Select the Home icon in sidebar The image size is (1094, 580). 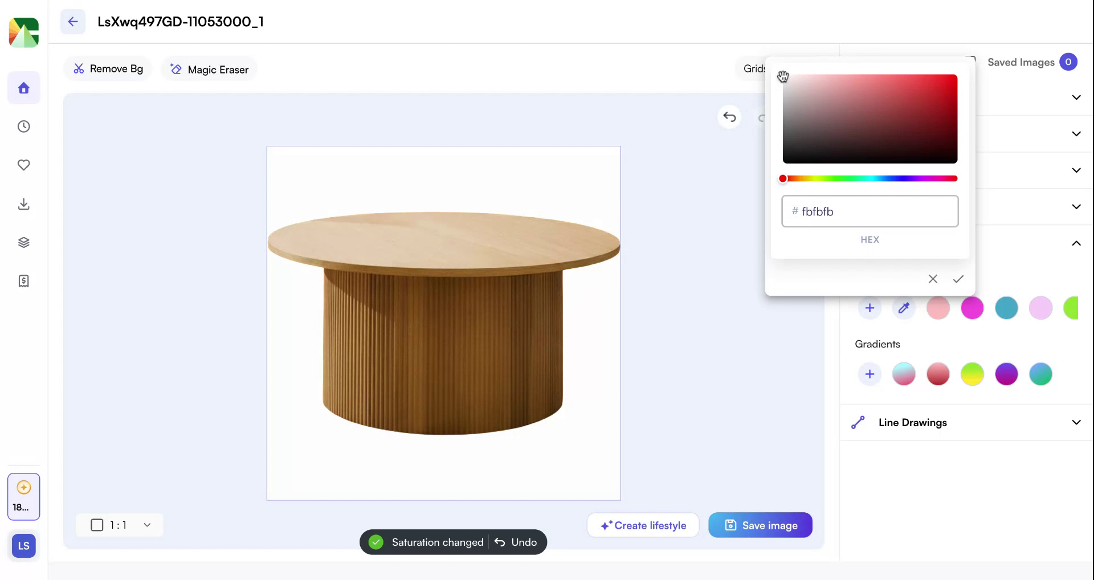23,88
